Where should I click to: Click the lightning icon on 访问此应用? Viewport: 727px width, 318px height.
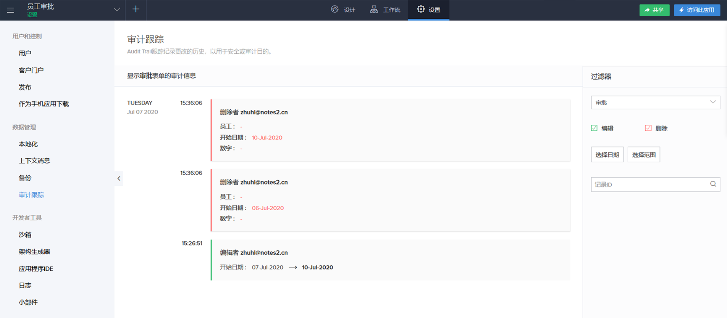coord(682,10)
